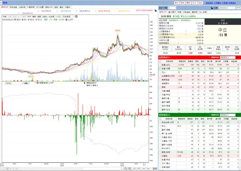
Task: Click the 60MA legend color line
Action: (x=95, y=11)
